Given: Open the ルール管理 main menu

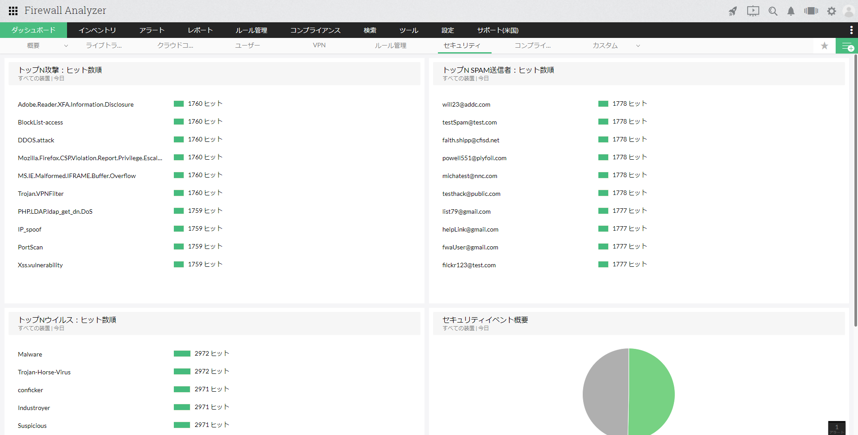Looking at the screenshot, I should [252, 30].
